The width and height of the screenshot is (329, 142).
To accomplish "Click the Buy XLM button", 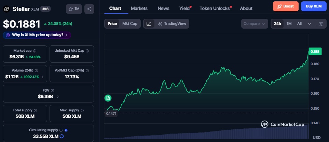I will pyautogui.click(x=314, y=6).
